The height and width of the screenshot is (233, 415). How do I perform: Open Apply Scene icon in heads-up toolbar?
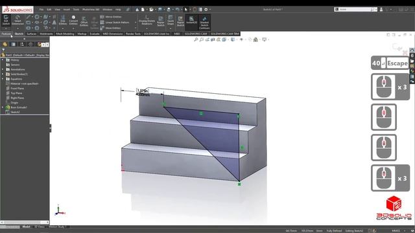click(255, 39)
